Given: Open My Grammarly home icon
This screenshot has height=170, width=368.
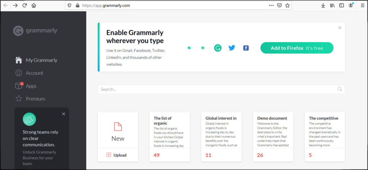Looking at the screenshot, I should [x=19, y=60].
